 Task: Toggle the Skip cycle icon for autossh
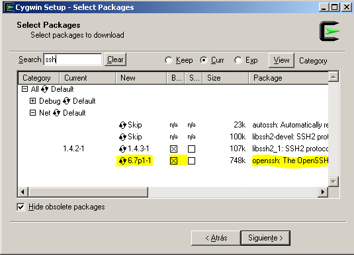(x=122, y=125)
